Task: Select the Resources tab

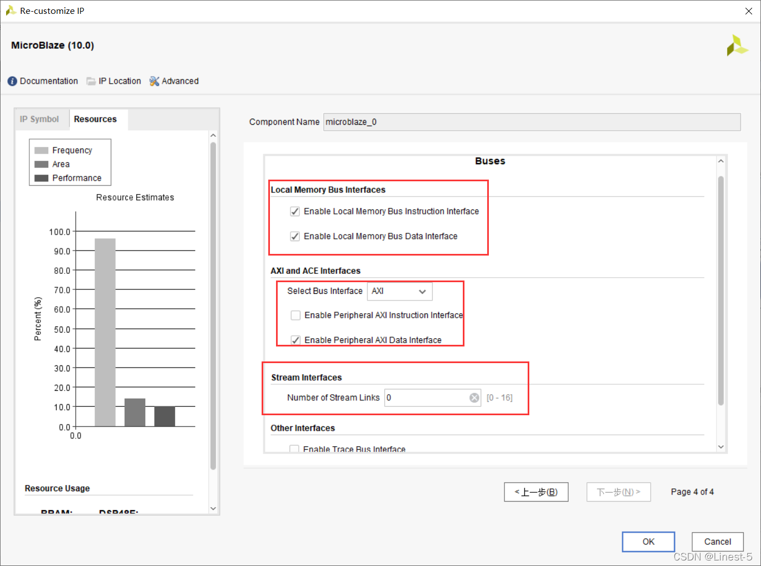Action: pos(95,119)
